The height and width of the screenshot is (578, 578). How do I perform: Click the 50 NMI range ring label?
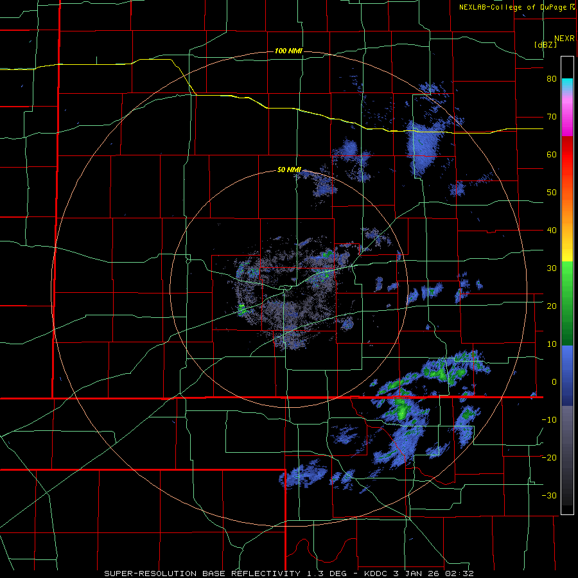[289, 170]
